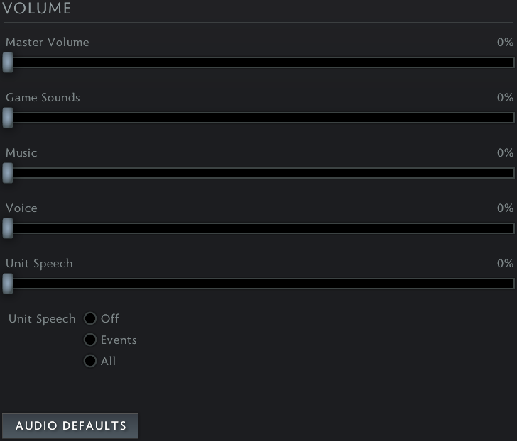Screen dimensions: 517x441
Task: Click the Music slider handle
Action: (7, 173)
